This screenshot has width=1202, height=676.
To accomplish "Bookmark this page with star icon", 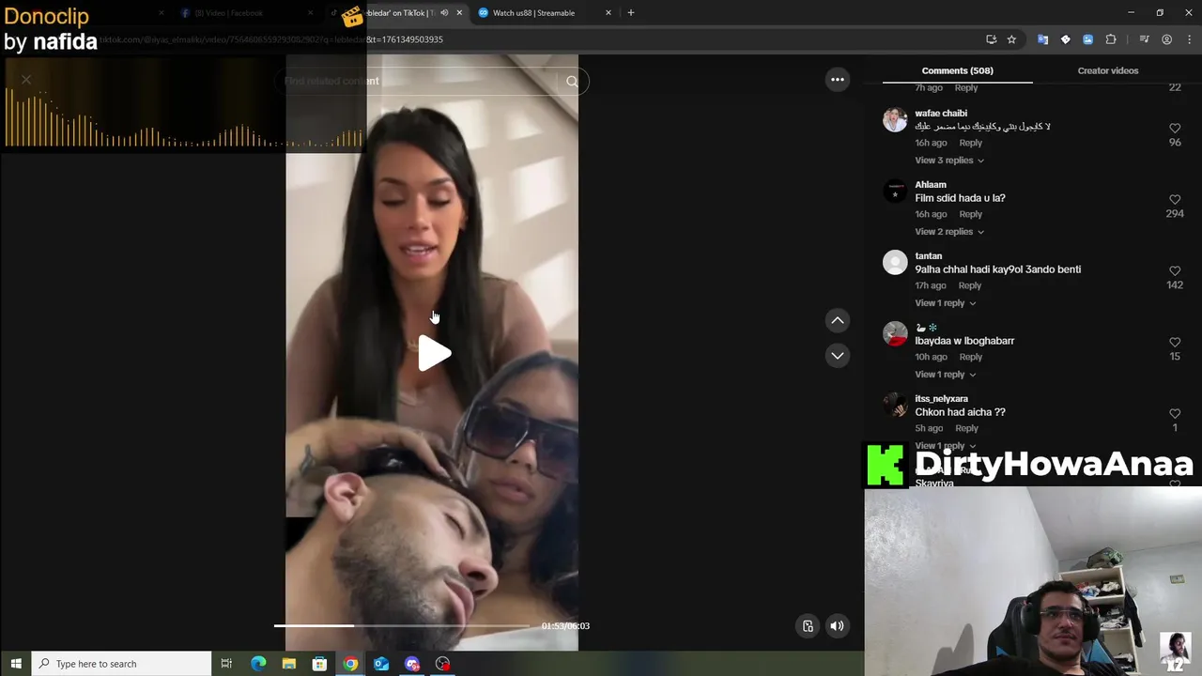I will (x=1011, y=39).
